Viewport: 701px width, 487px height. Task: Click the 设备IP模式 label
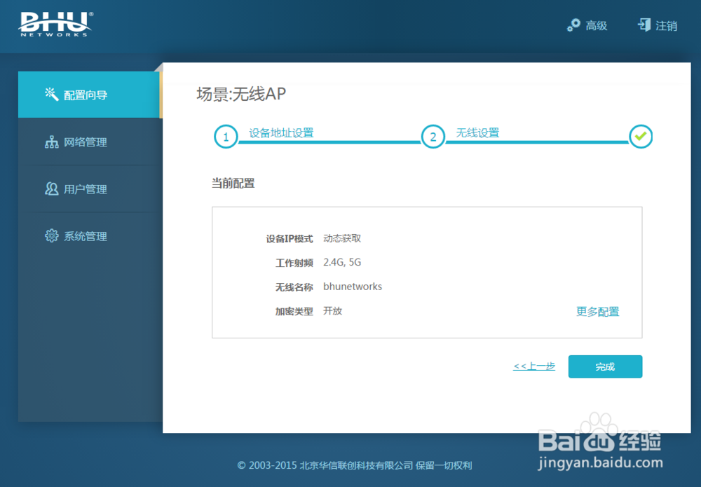click(290, 239)
